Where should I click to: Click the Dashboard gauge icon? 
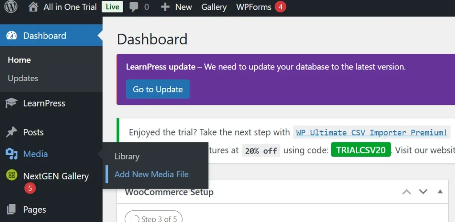(x=12, y=36)
